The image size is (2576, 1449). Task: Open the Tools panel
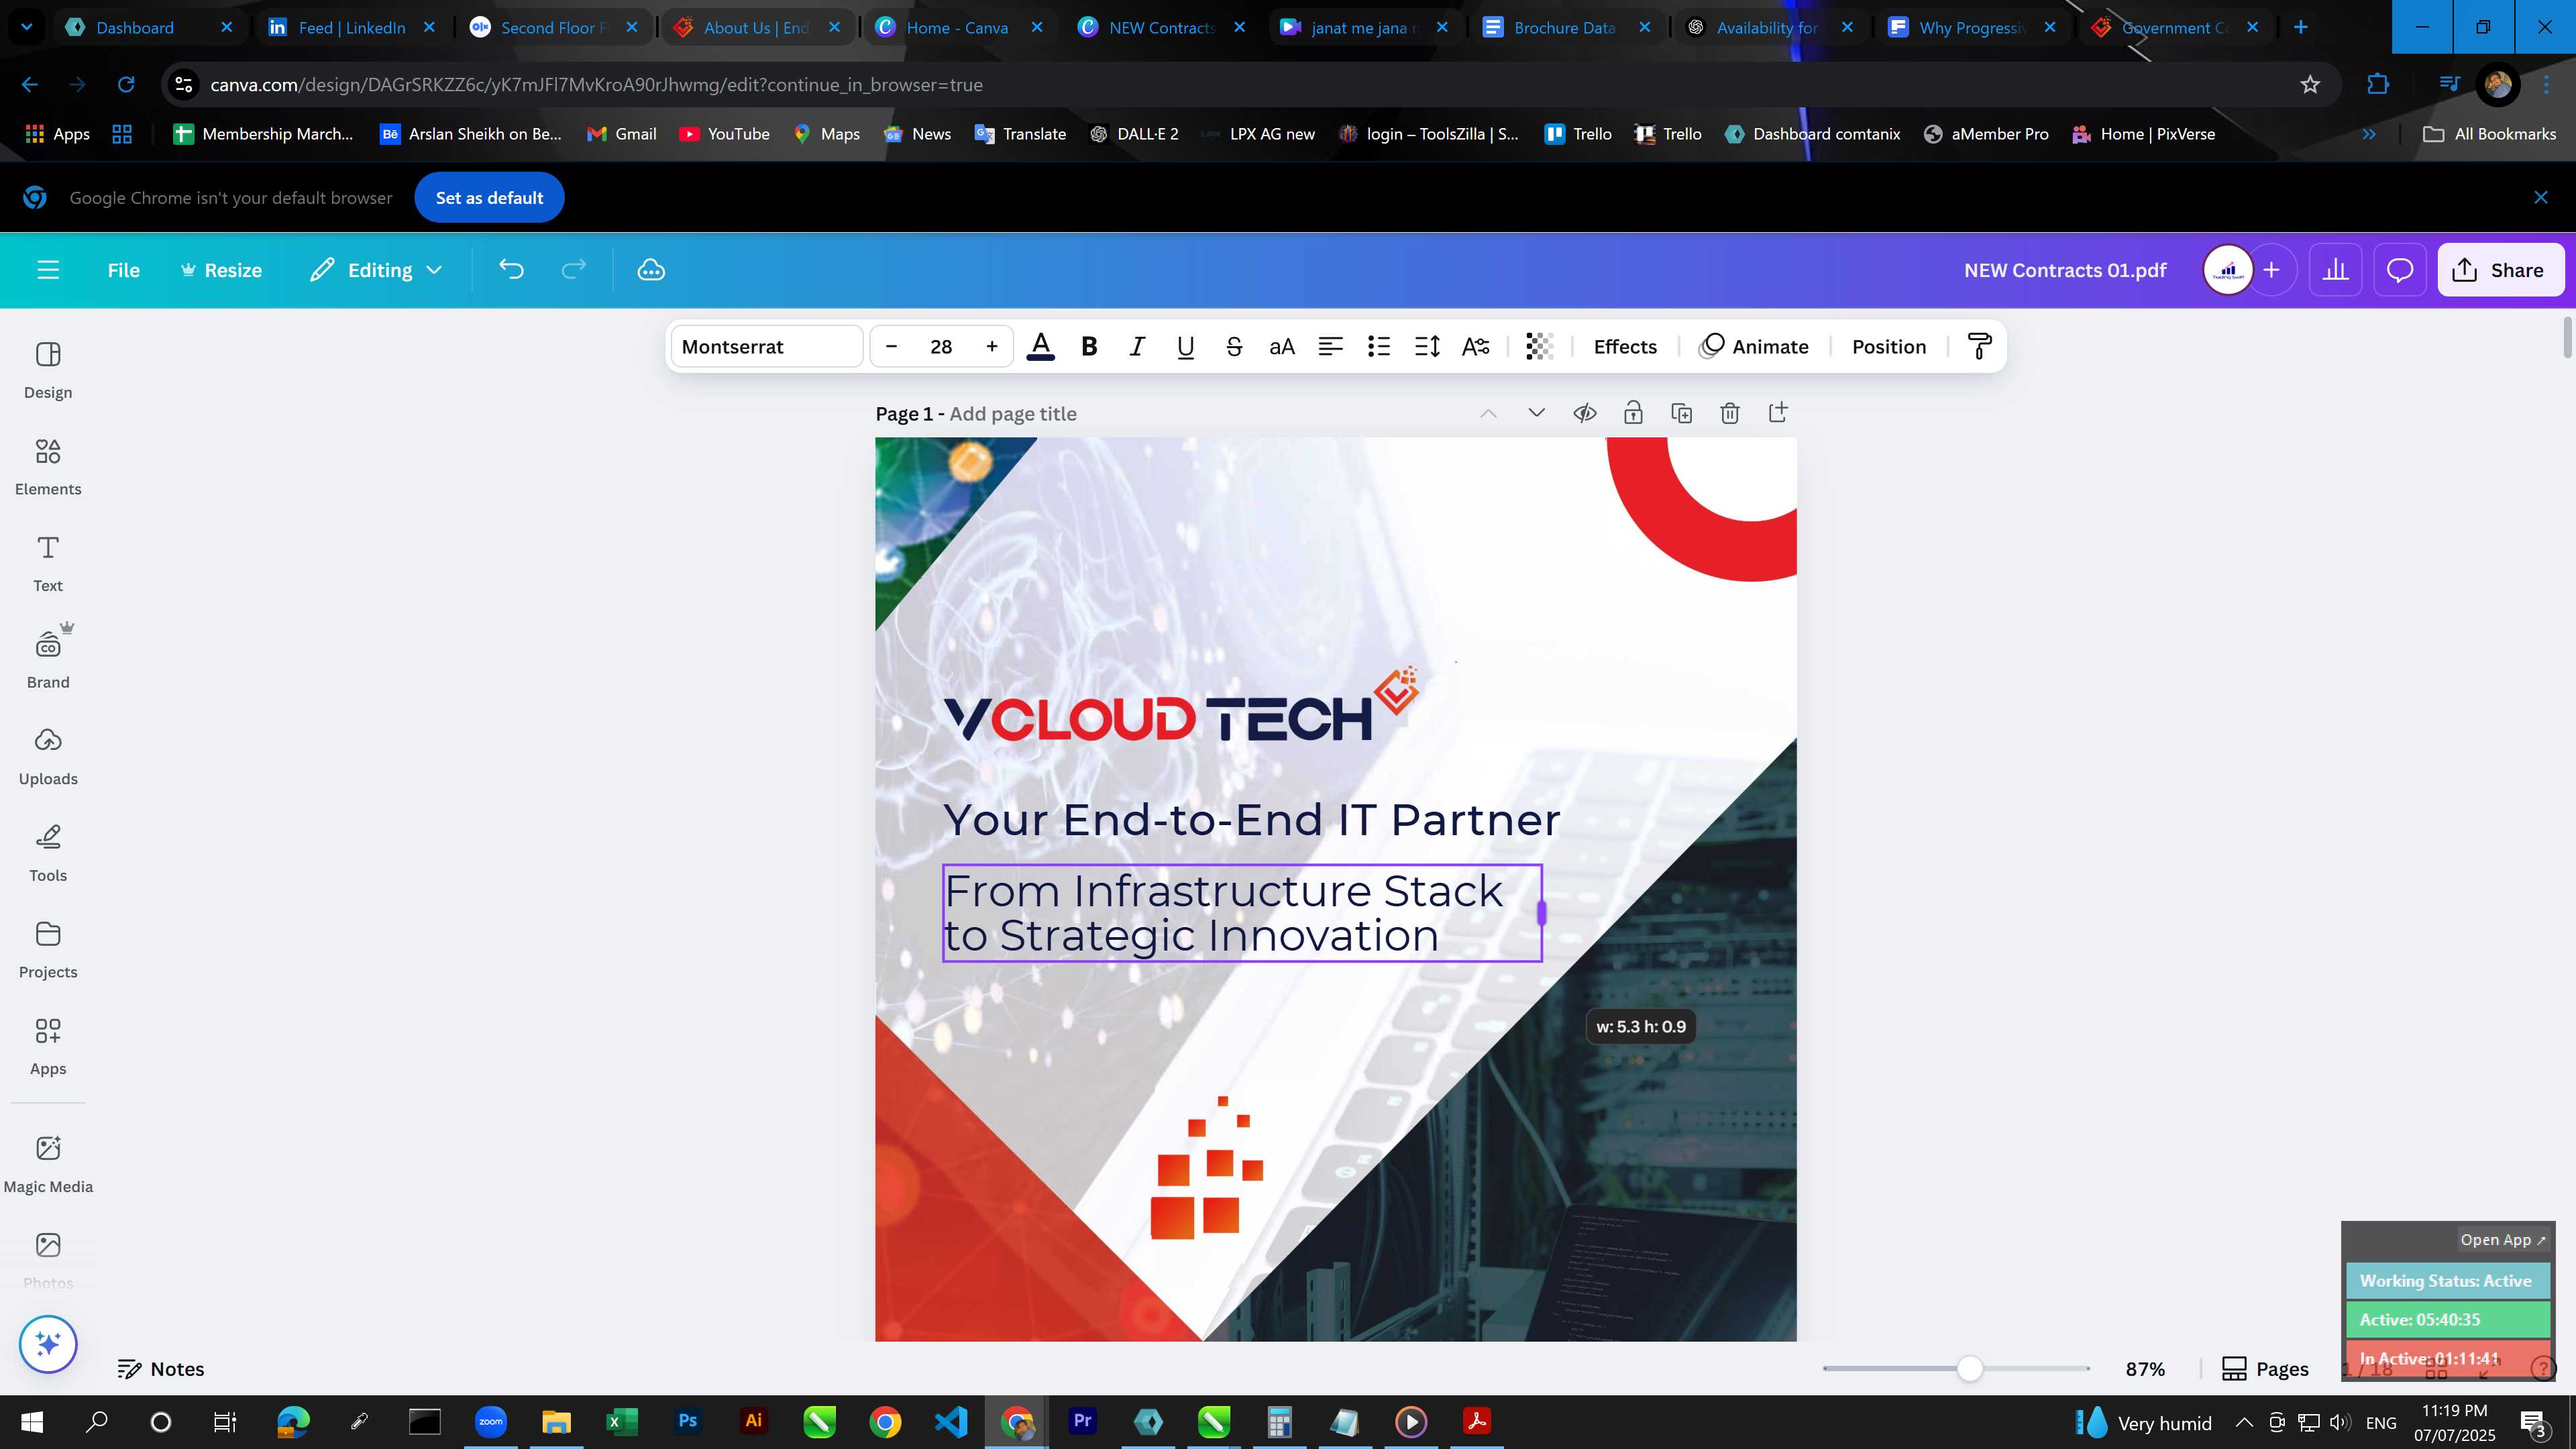click(48, 853)
